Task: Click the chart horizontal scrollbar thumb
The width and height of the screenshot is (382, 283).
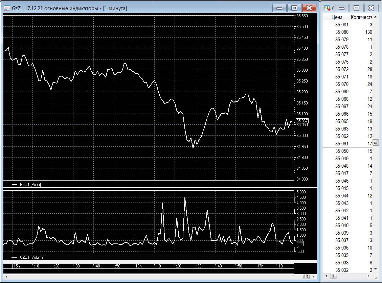Action: click(306, 277)
